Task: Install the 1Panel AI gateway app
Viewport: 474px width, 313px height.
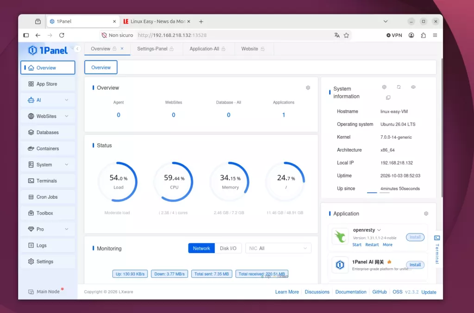Action: point(415,265)
